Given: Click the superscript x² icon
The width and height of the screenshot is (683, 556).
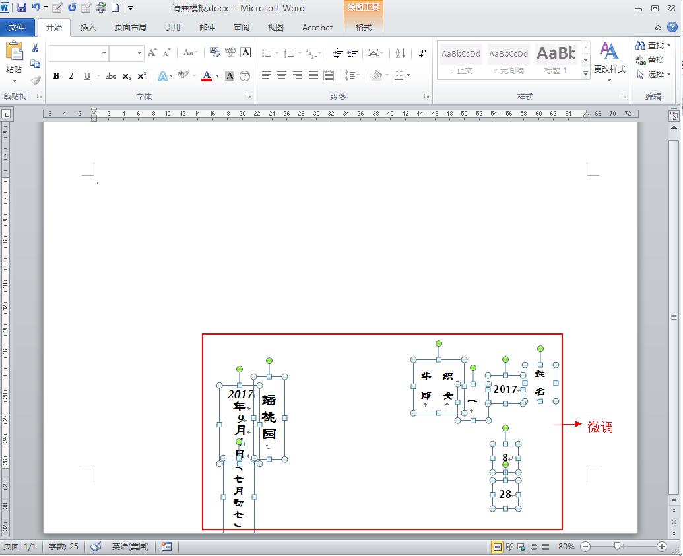Looking at the screenshot, I should coord(142,76).
